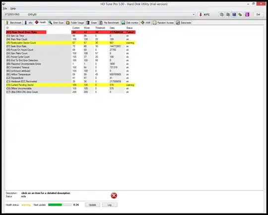Screen dimensions: 268x215
Task: Click the Status column header
Action: (x=129, y=28)
